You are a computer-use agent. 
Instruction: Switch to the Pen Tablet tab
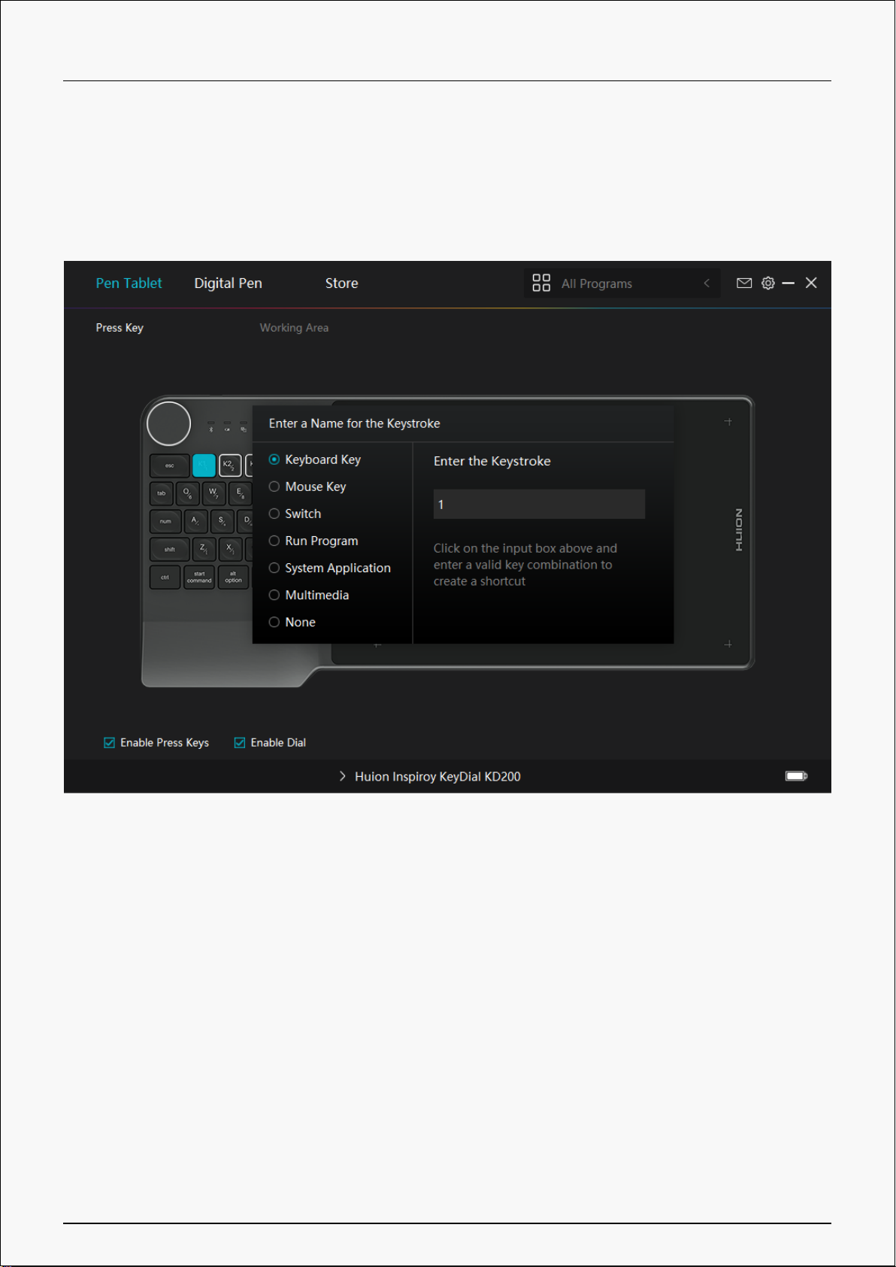coord(129,283)
